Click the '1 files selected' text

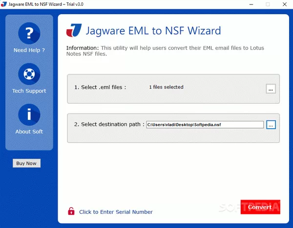click(x=166, y=87)
